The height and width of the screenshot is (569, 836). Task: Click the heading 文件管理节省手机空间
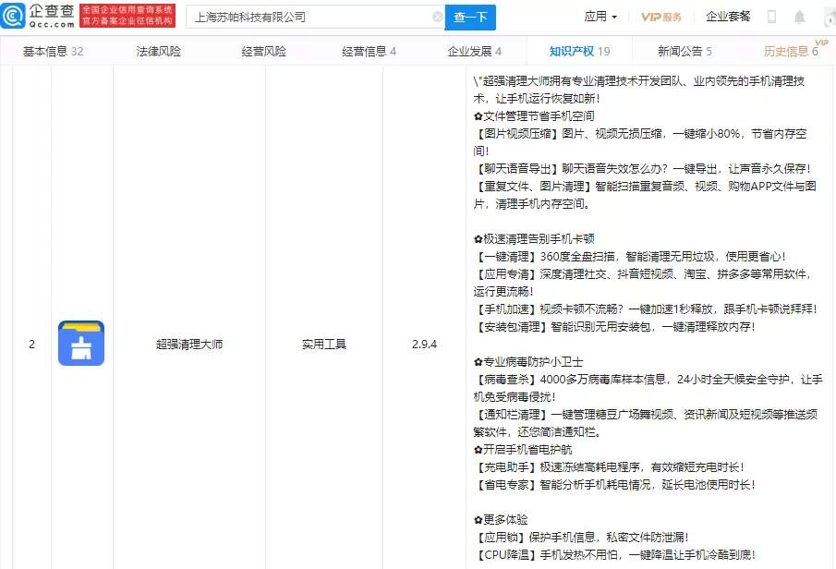tap(534, 115)
